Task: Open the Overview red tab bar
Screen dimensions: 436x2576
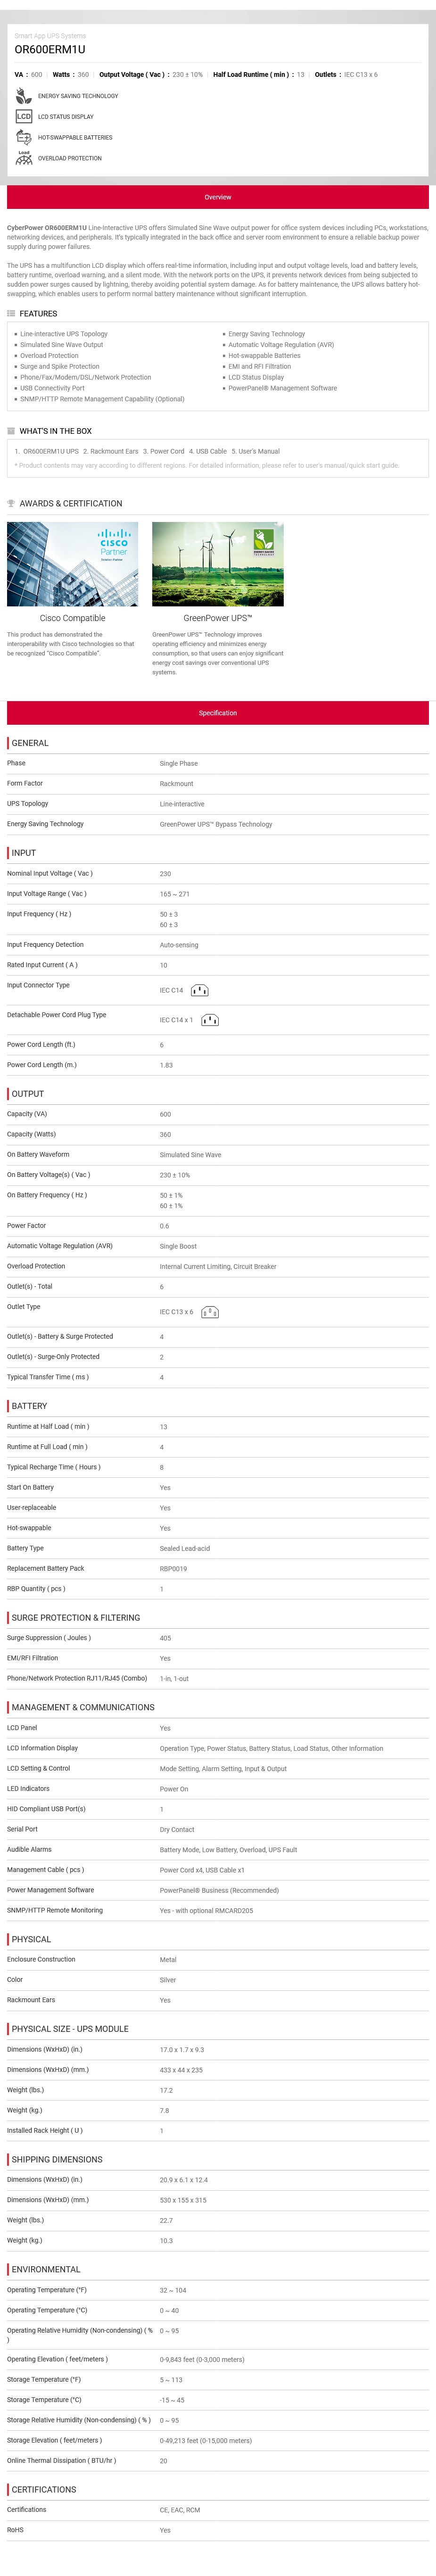Action: point(218,197)
